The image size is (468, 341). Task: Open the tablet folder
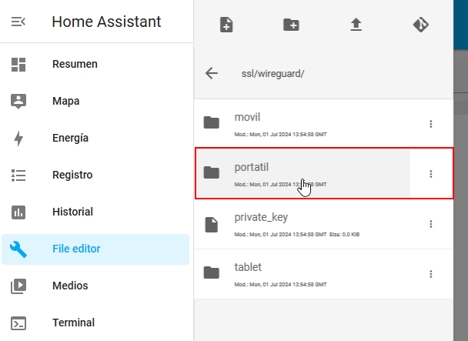[248, 268]
